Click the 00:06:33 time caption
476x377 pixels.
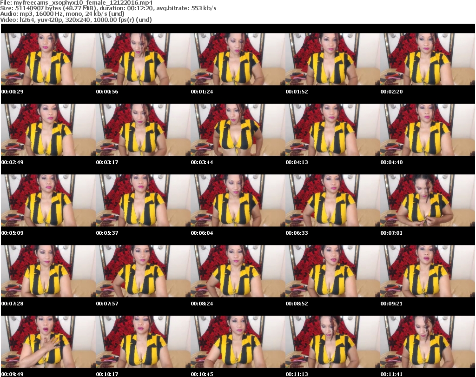point(297,233)
